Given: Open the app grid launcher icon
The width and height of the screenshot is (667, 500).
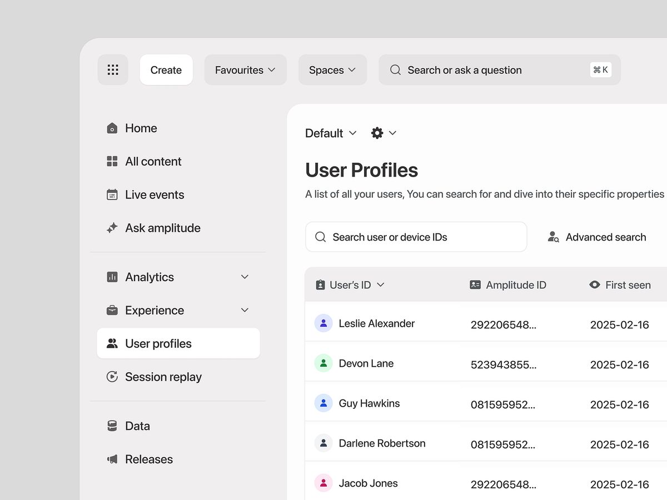Looking at the screenshot, I should coord(113,70).
